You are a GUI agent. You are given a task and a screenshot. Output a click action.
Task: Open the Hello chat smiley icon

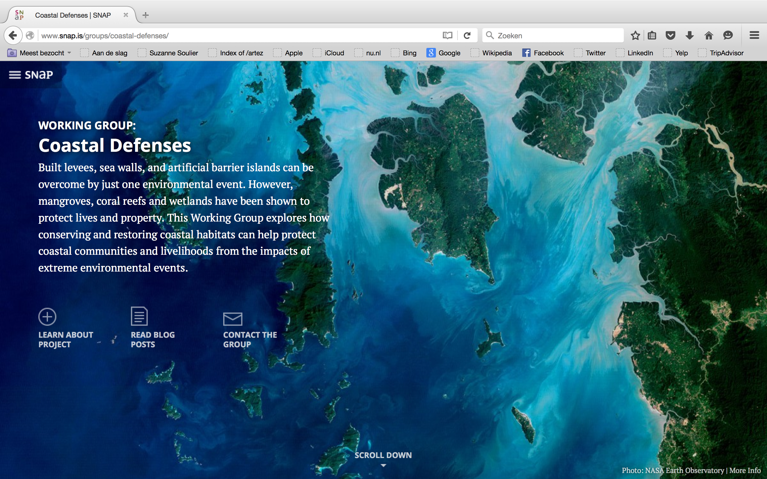[728, 36]
